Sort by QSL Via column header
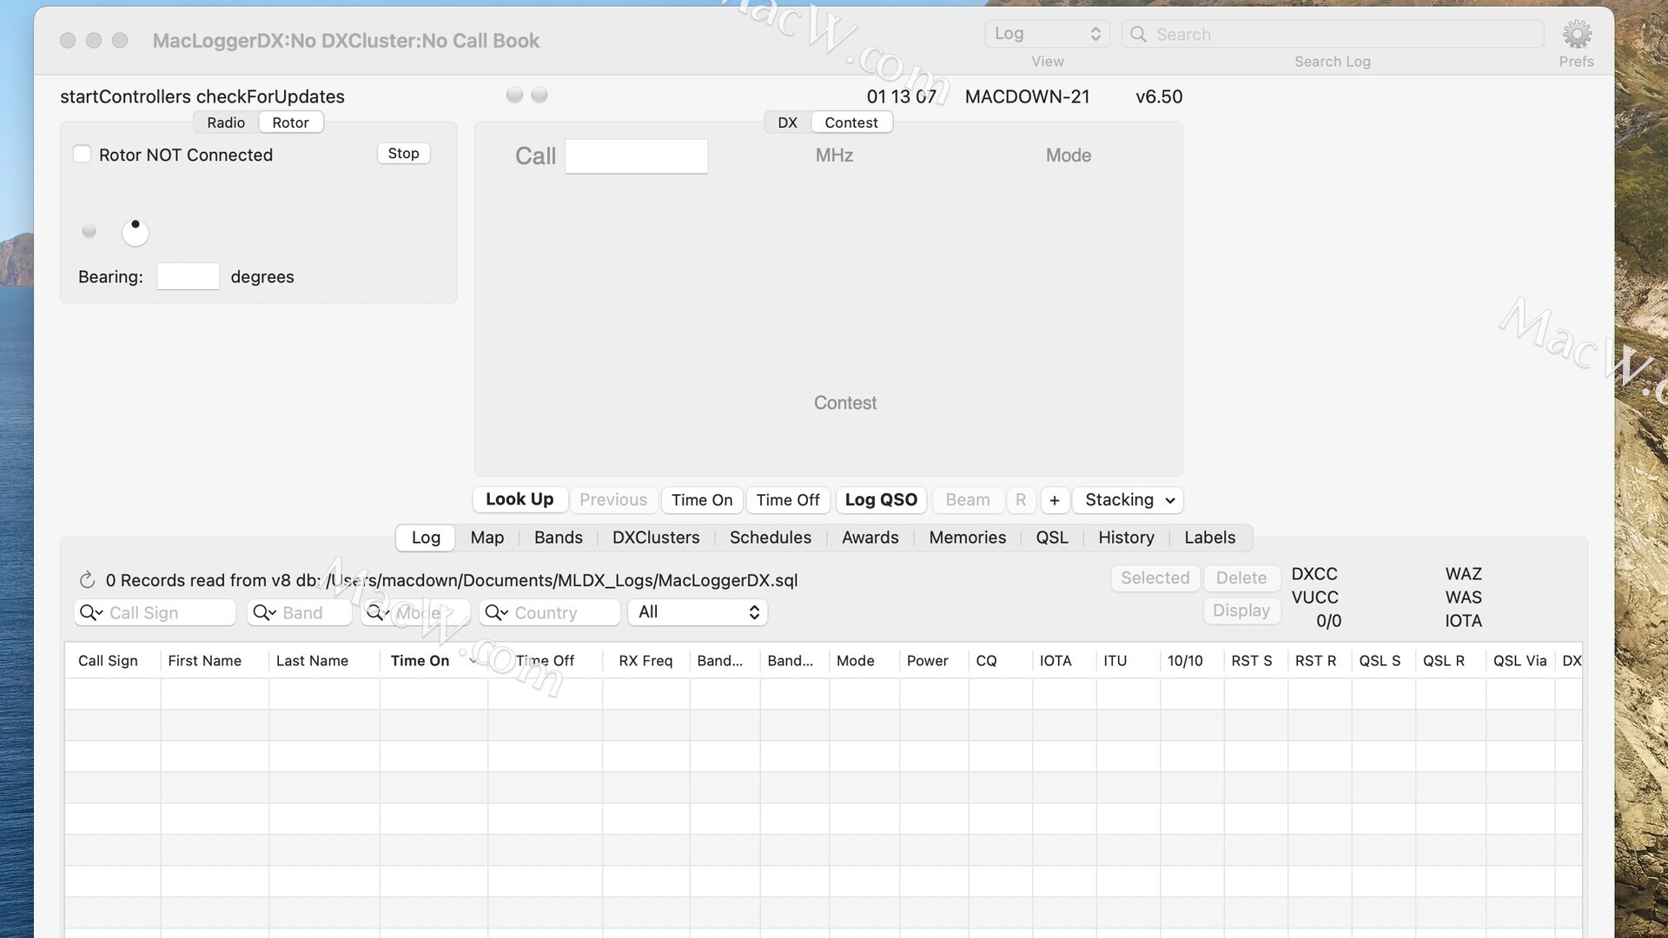Viewport: 1668px width, 938px height. pos(1520,661)
